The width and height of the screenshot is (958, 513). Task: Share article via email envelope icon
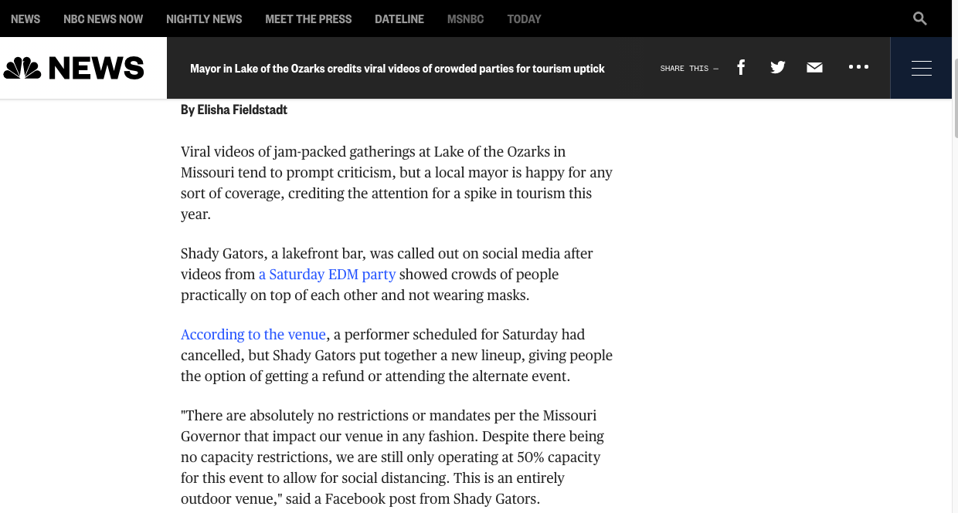814,68
